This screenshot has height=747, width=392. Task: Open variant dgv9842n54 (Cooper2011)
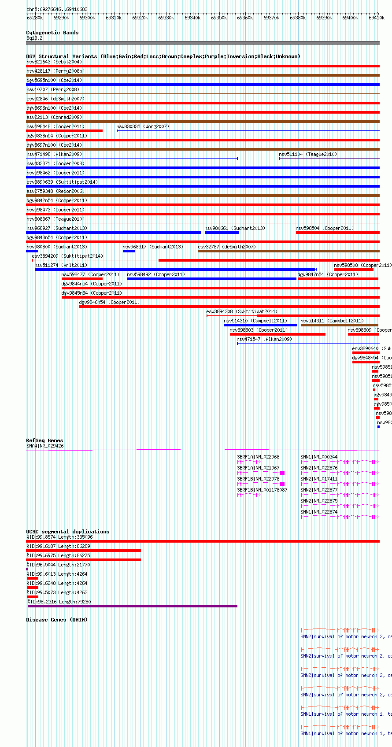57,200
